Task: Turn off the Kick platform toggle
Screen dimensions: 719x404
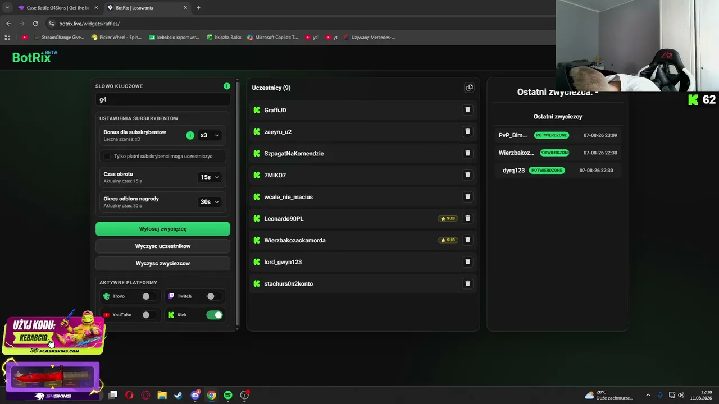Action: (215, 315)
